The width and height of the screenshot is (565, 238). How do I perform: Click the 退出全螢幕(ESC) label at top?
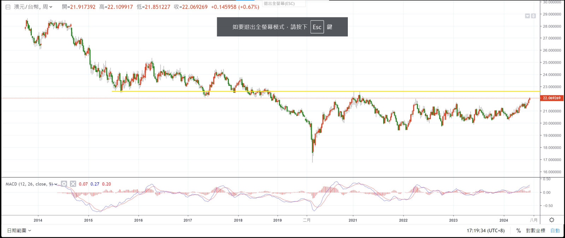pos(279,4)
